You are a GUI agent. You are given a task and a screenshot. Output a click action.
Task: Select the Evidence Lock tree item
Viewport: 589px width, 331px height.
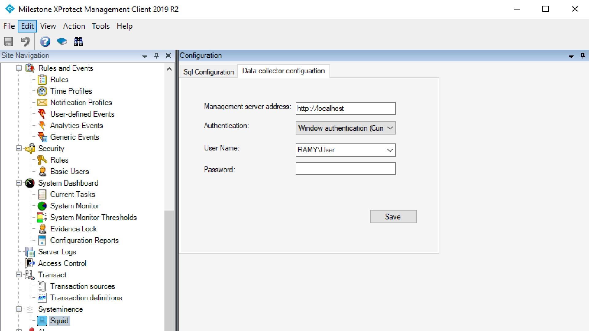click(x=74, y=229)
